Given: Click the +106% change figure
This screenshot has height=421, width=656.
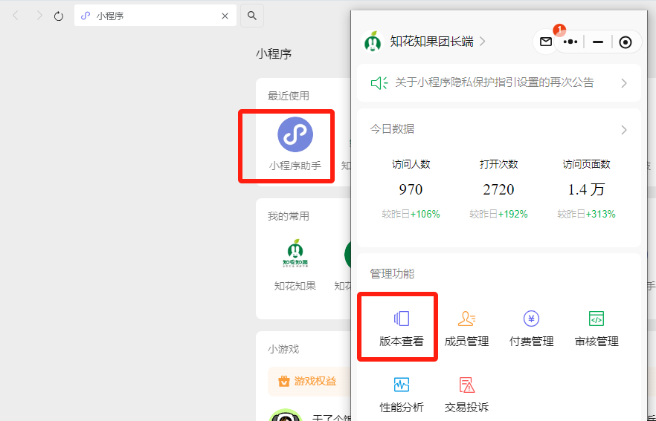Looking at the screenshot, I should [x=425, y=215].
